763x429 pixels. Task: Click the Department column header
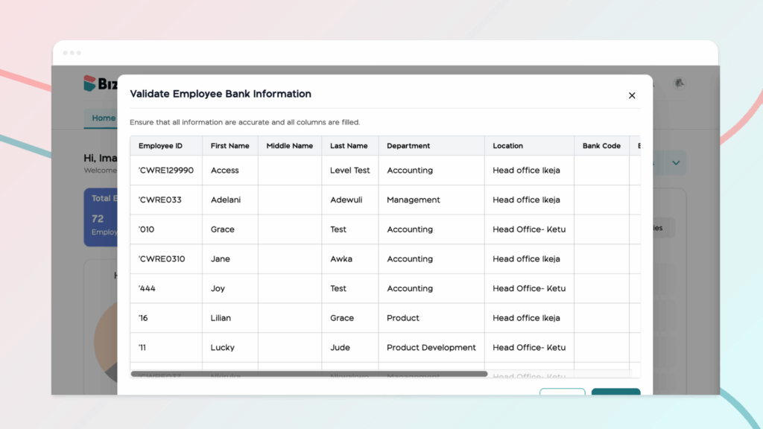pos(408,146)
